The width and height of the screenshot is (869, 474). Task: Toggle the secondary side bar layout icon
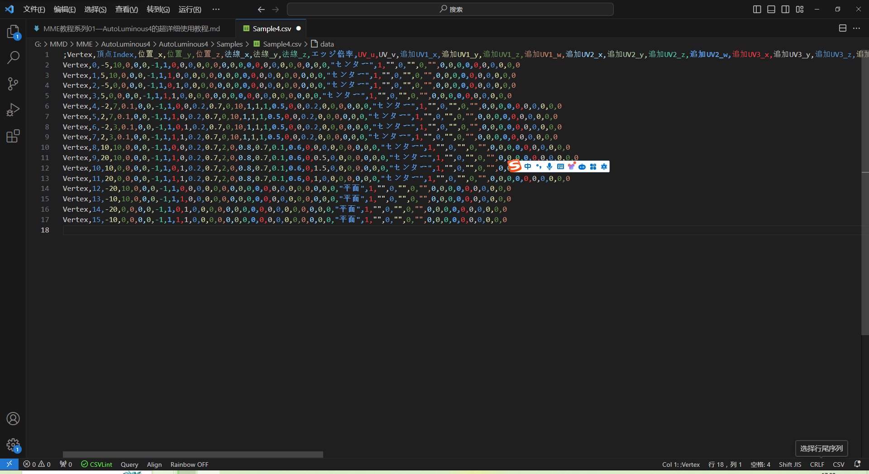click(785, 9)
